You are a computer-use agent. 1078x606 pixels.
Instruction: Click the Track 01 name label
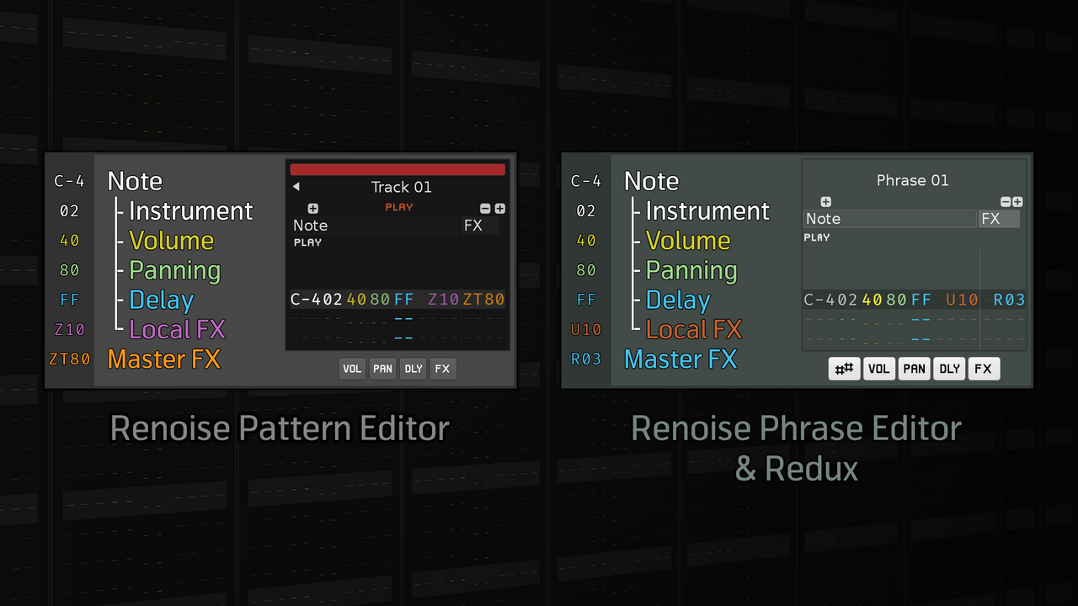tap(401, 187)
